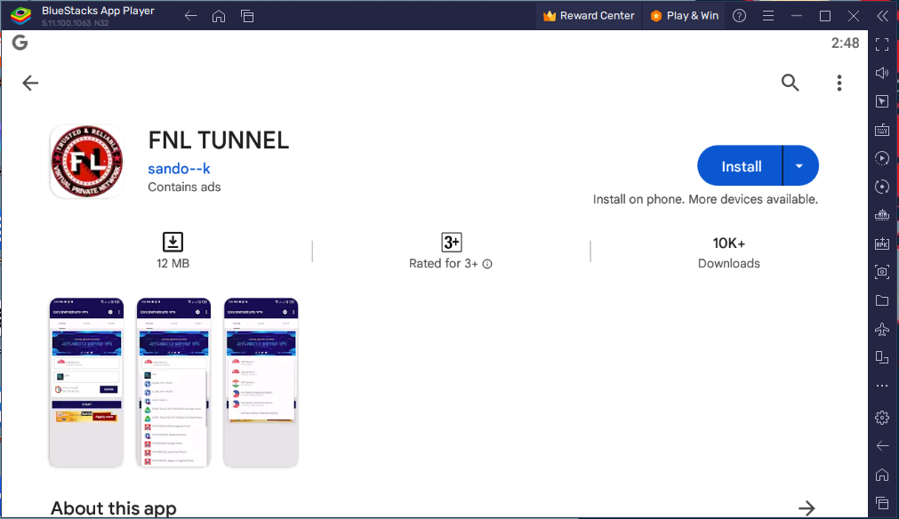This screenshot has width=899, height=519.
Task: Open BlueStacks home from title bar
Action: 219,16
